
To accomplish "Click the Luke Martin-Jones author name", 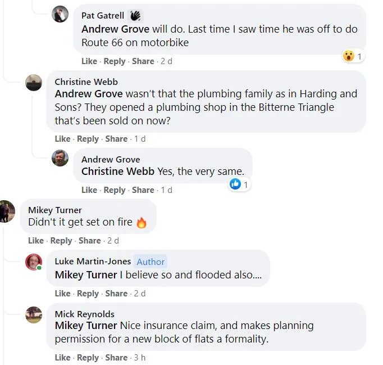I will [x=93, y=262].
